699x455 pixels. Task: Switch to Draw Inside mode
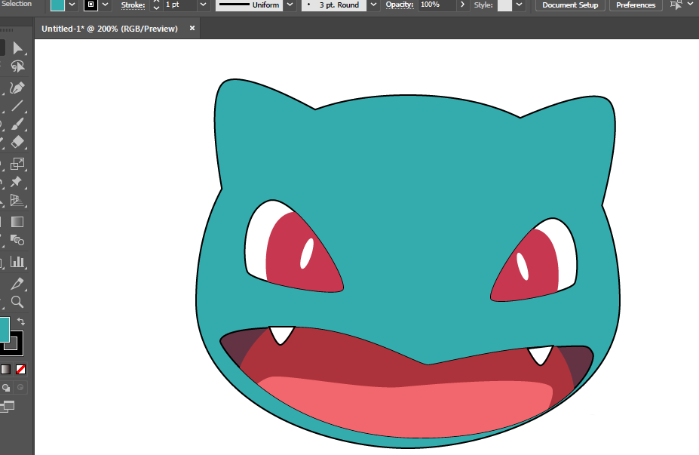[x=20, y=388]
